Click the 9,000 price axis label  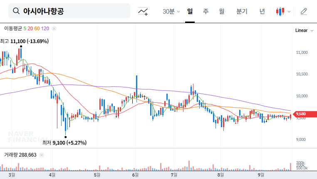301,140
